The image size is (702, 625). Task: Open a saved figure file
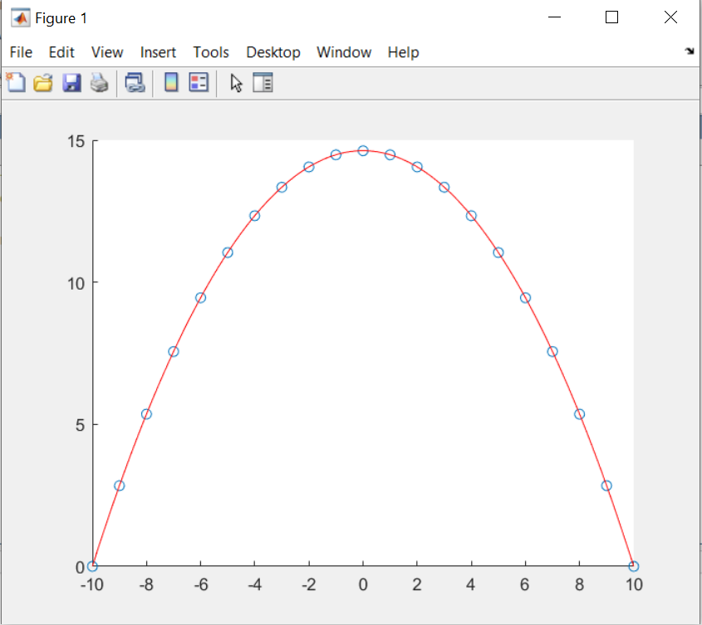[43, 82]
